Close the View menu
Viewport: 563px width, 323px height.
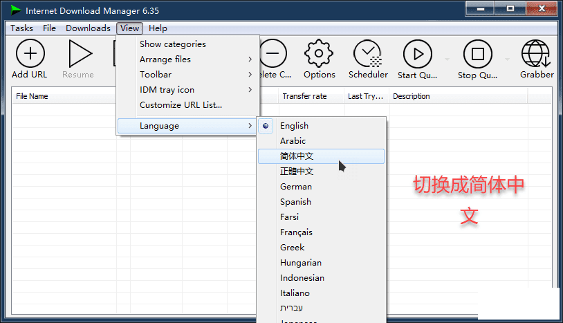pos(129,28)
